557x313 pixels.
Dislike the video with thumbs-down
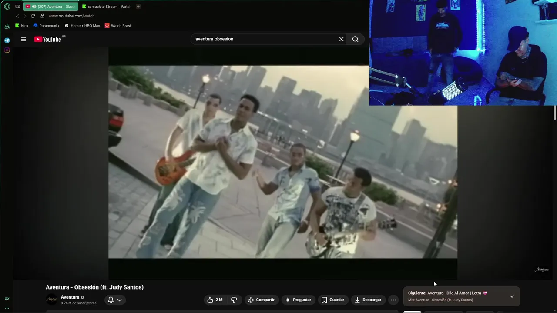tap(234, 300)
